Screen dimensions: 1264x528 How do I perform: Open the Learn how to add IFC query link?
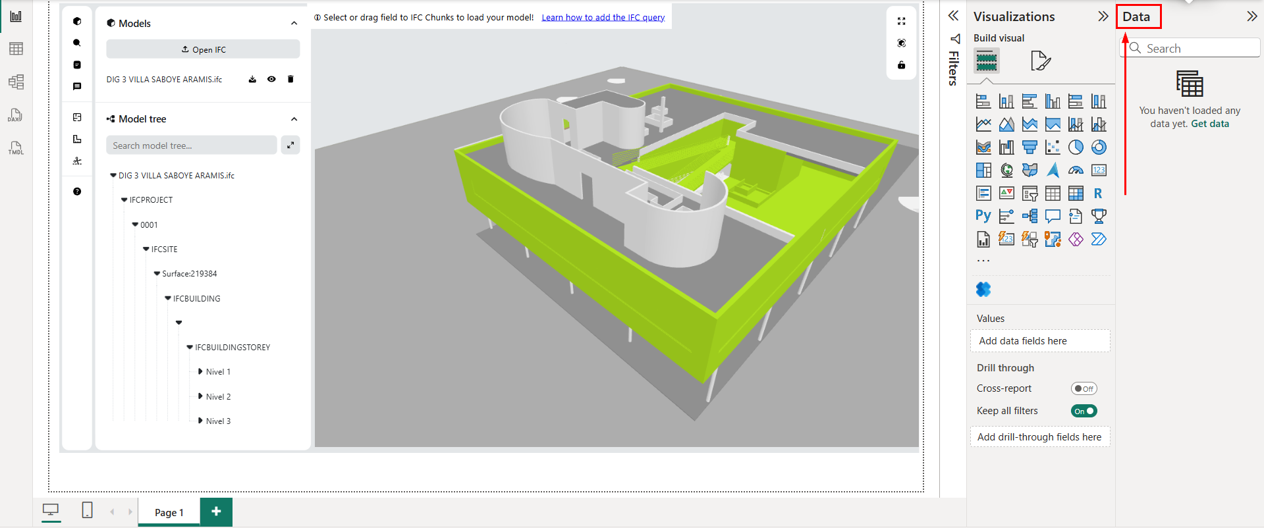(x=603, y=18)
